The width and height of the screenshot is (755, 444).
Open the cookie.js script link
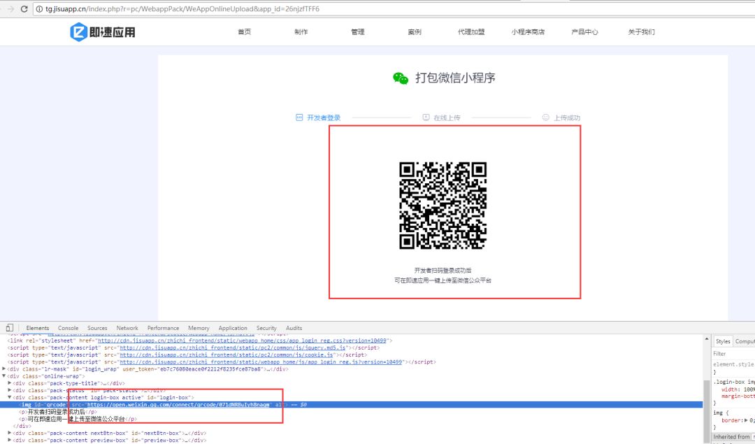(x=226, y=355)
